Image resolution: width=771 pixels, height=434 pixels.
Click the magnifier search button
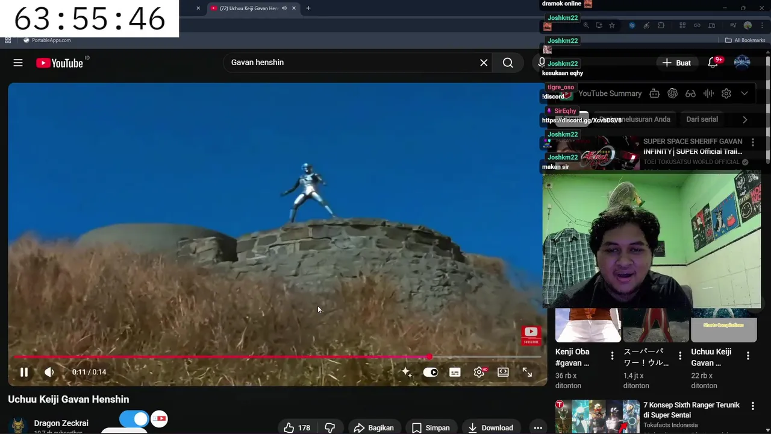pyautogui.click(x=508, y=63)
